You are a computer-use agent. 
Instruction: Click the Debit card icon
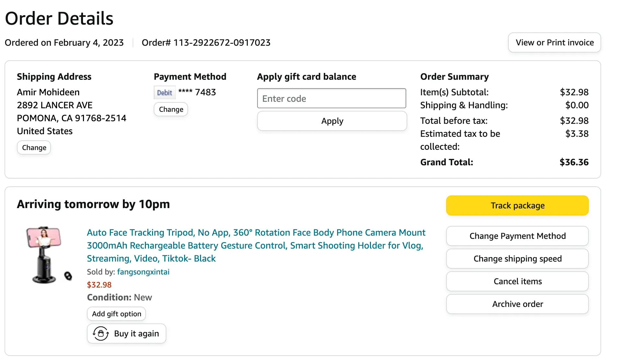(164, 93)
